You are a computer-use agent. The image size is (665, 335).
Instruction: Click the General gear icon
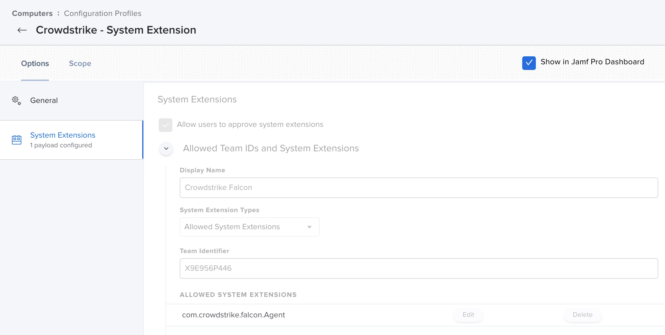click(x=16, y=100)
